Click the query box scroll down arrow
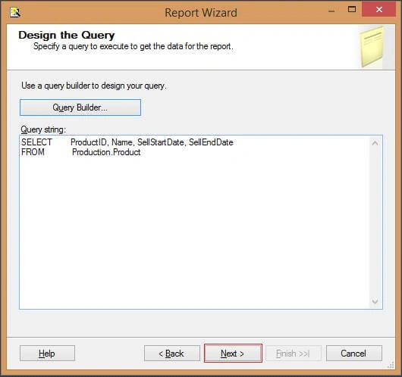The height and width of the screenshot is (377, 402). (375, 301)
